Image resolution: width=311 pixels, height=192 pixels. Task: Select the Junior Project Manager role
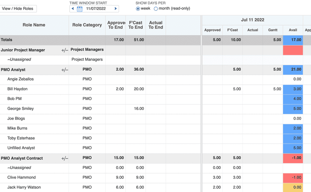(23, 50)
